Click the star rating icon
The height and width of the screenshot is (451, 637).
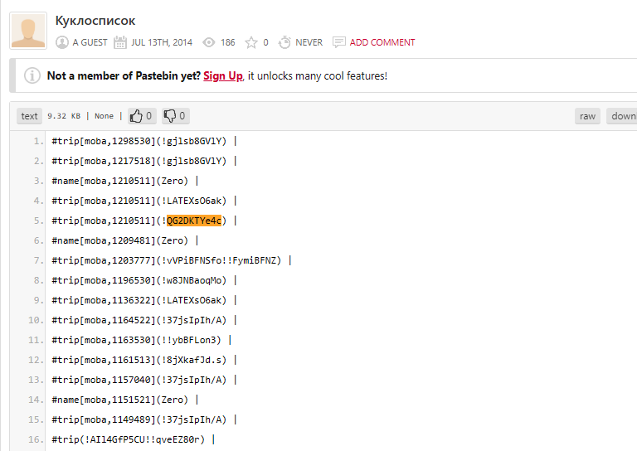click(251, 42)
